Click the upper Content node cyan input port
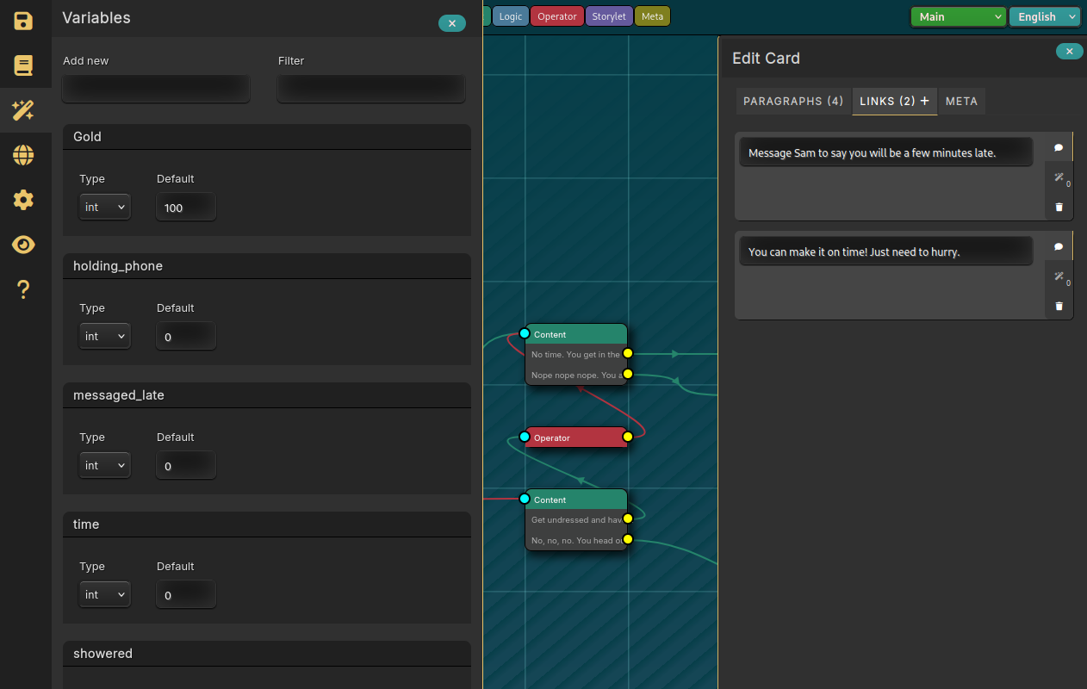 tap(525, 333)
